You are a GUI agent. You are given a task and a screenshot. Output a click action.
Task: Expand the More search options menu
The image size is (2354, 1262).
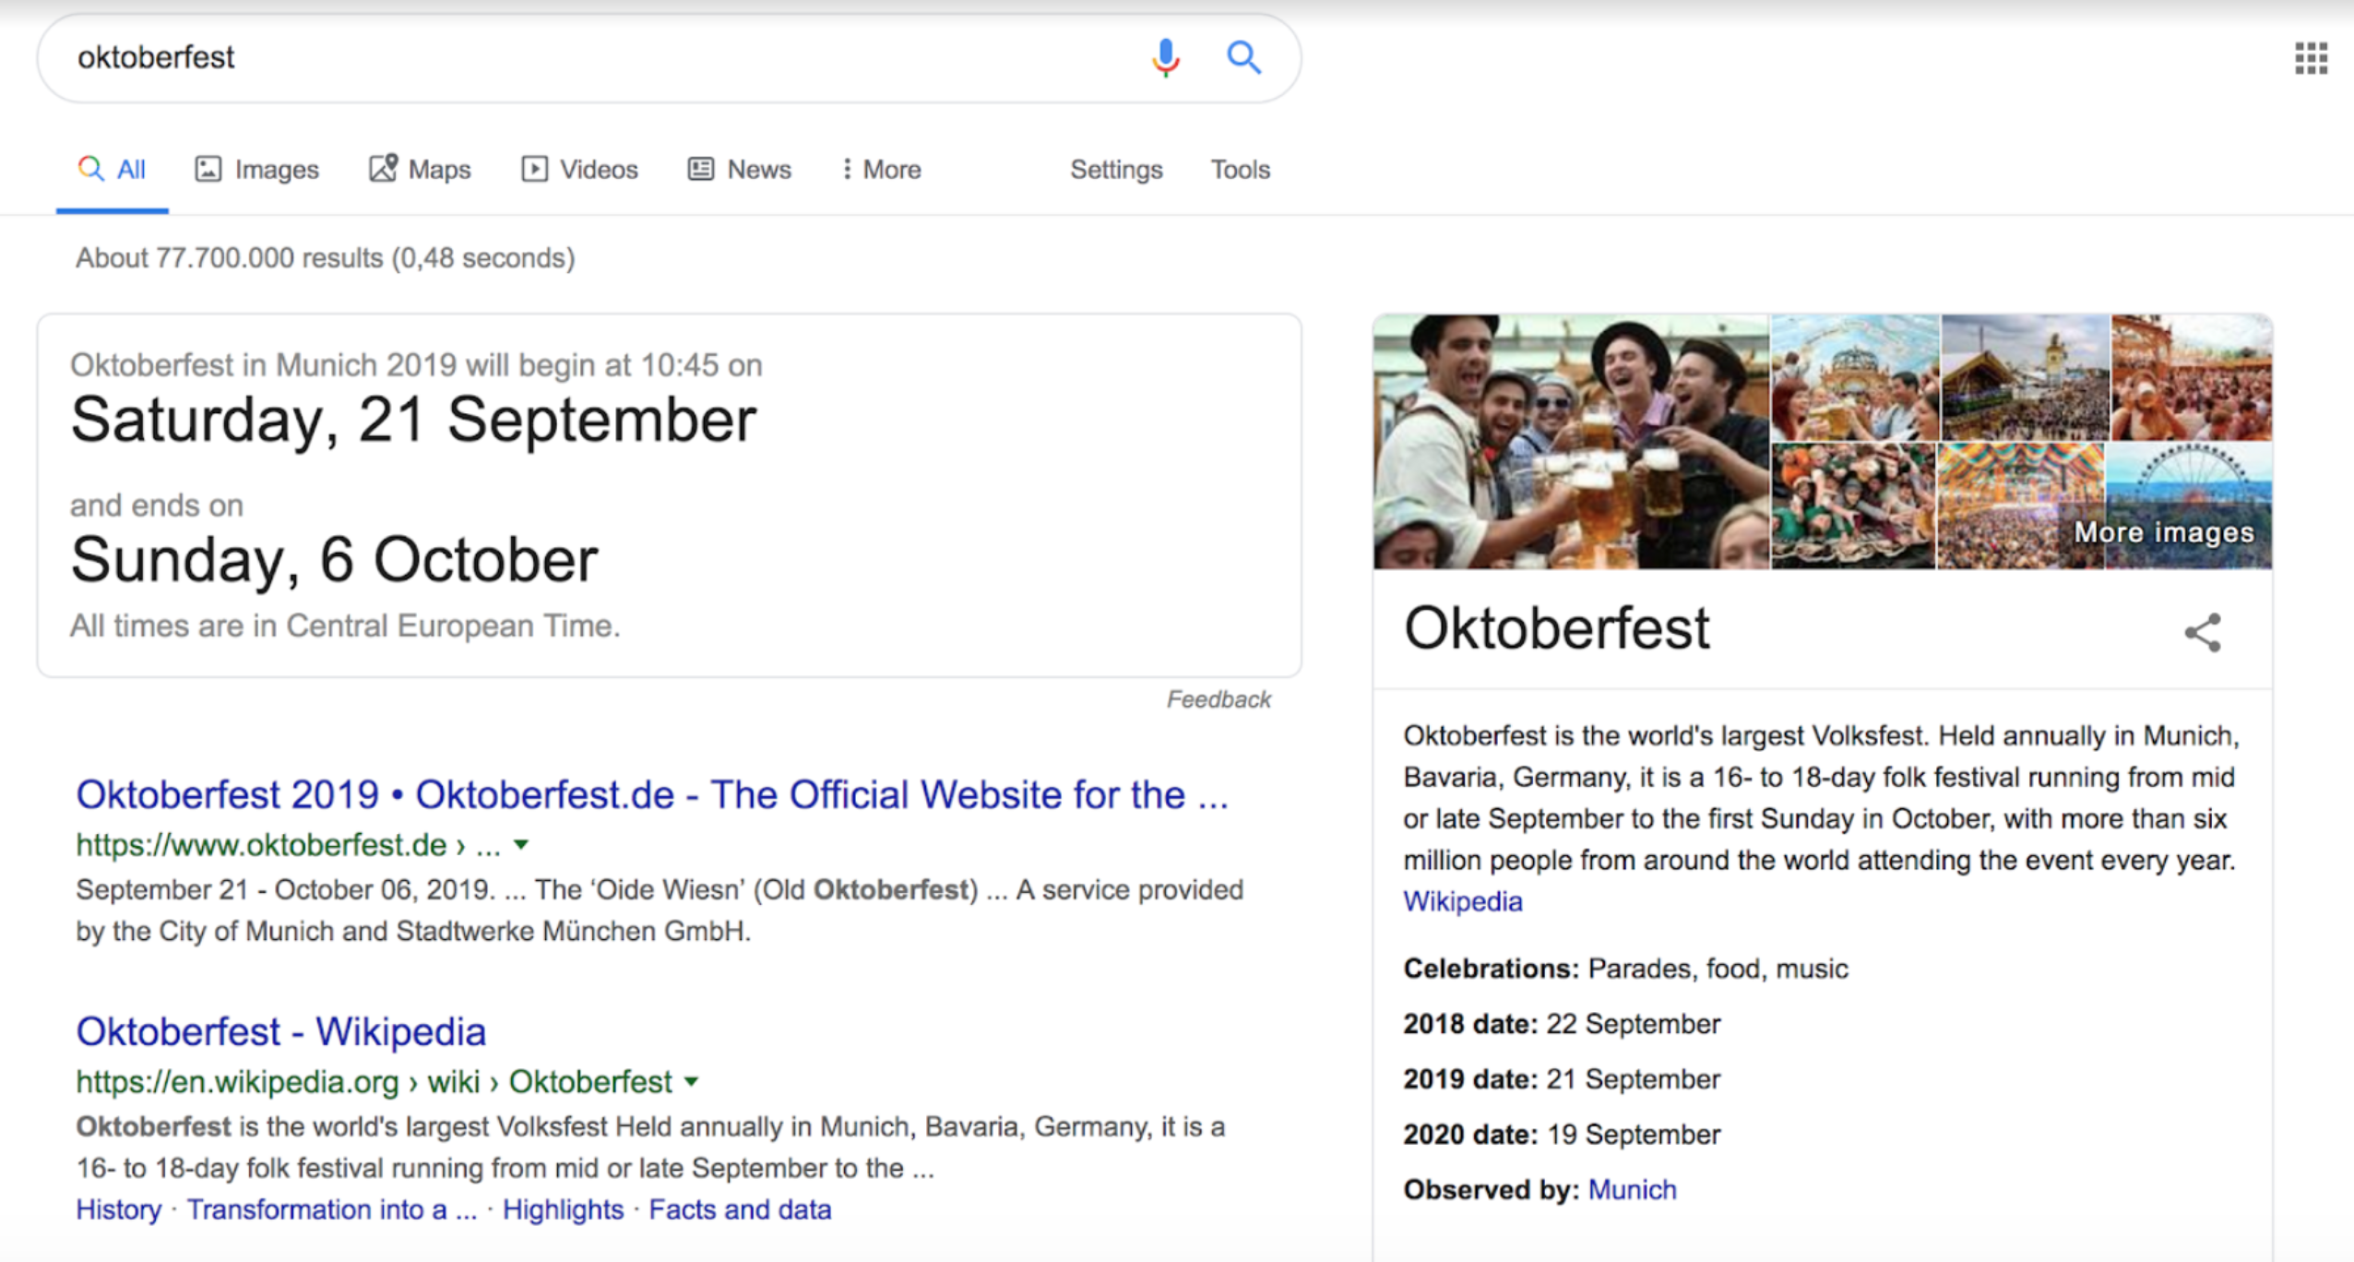pyautogui.click(x=881, y=170)
